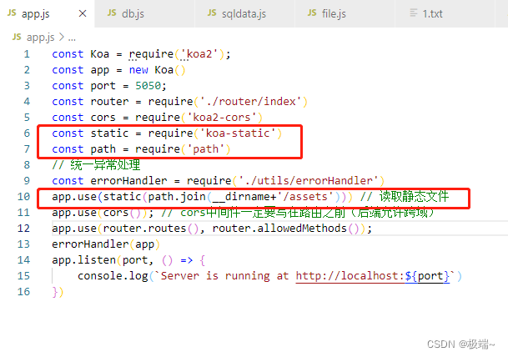Click line number 12 in the gutter
The width and height of the screenshot is (508, 357).
23,229
